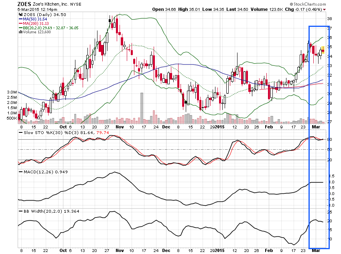Click the Open 34.66 value

(x=164, y=9)
